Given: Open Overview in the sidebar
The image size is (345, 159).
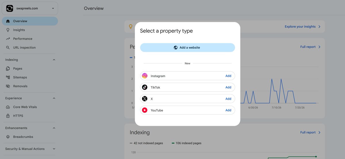Looking at the screenshot, I should coord(30,21).
